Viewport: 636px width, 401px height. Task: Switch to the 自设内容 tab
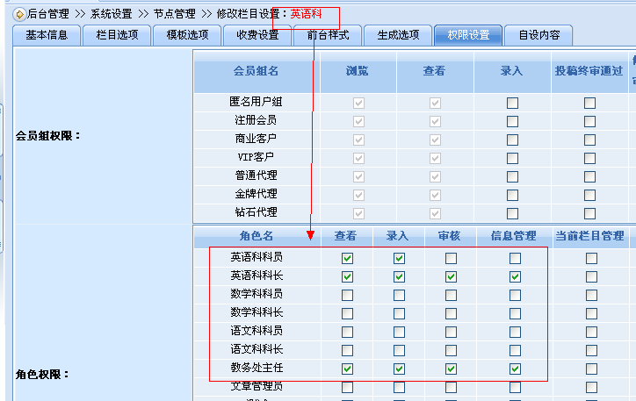tap(538, 35)
